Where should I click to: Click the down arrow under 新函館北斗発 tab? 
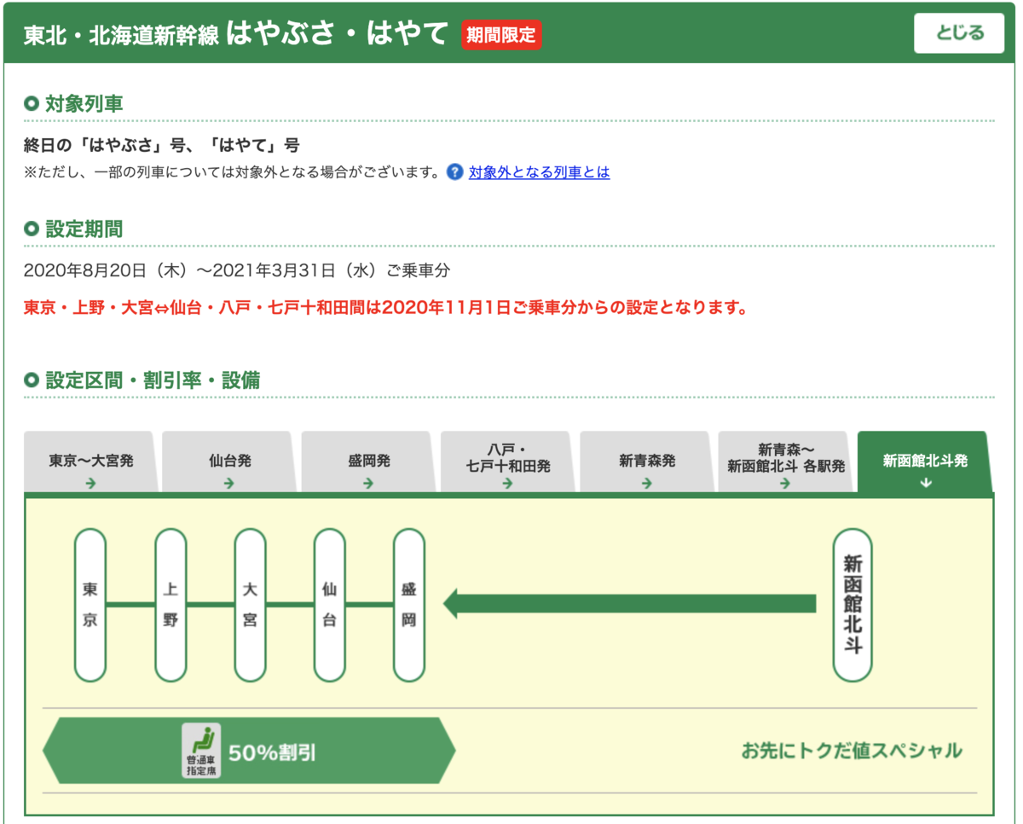click(x=926, y=484)
